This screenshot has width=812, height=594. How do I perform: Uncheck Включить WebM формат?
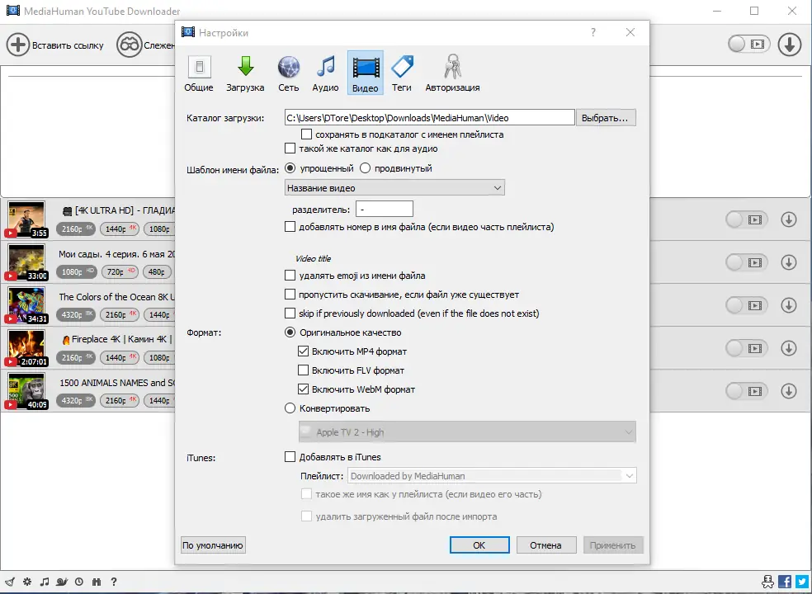pos(303,389)
